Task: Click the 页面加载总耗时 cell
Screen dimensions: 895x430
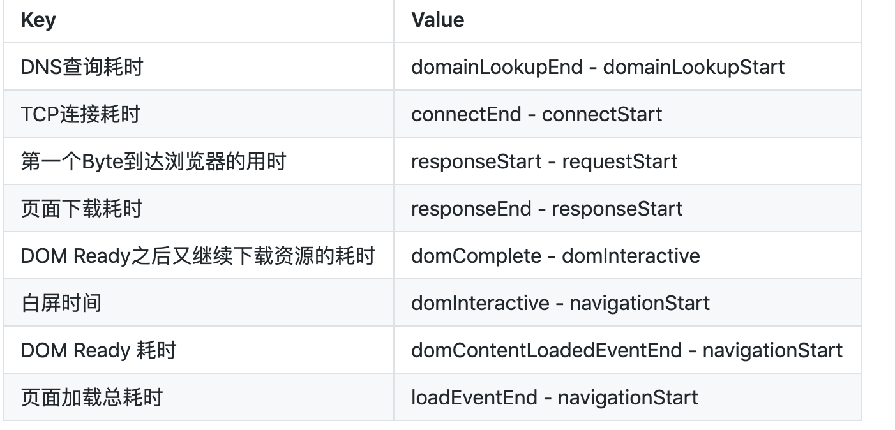Action: 199,397
